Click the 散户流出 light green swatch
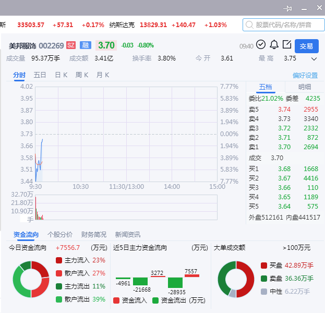The height and width of the screenshot is (313, 325). pos(59,299)
